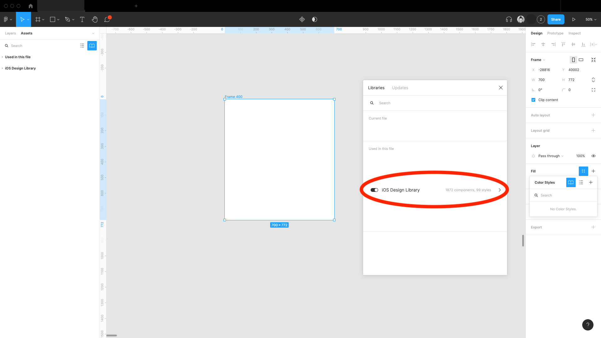
Task: Select the Move tool in toolbar
Action: click(23, 19)
